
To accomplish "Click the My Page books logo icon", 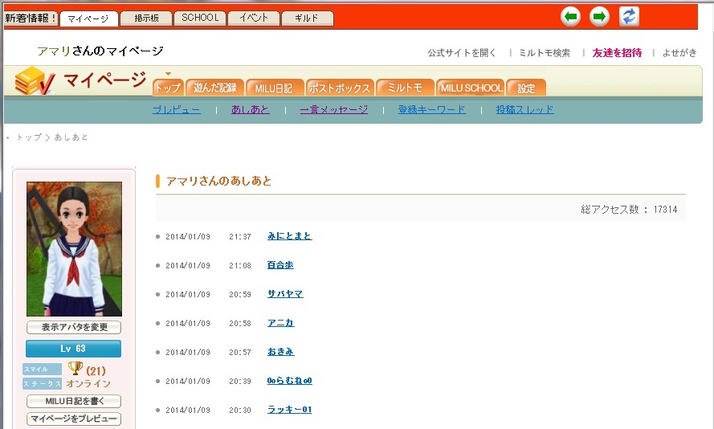I will 35,81.
